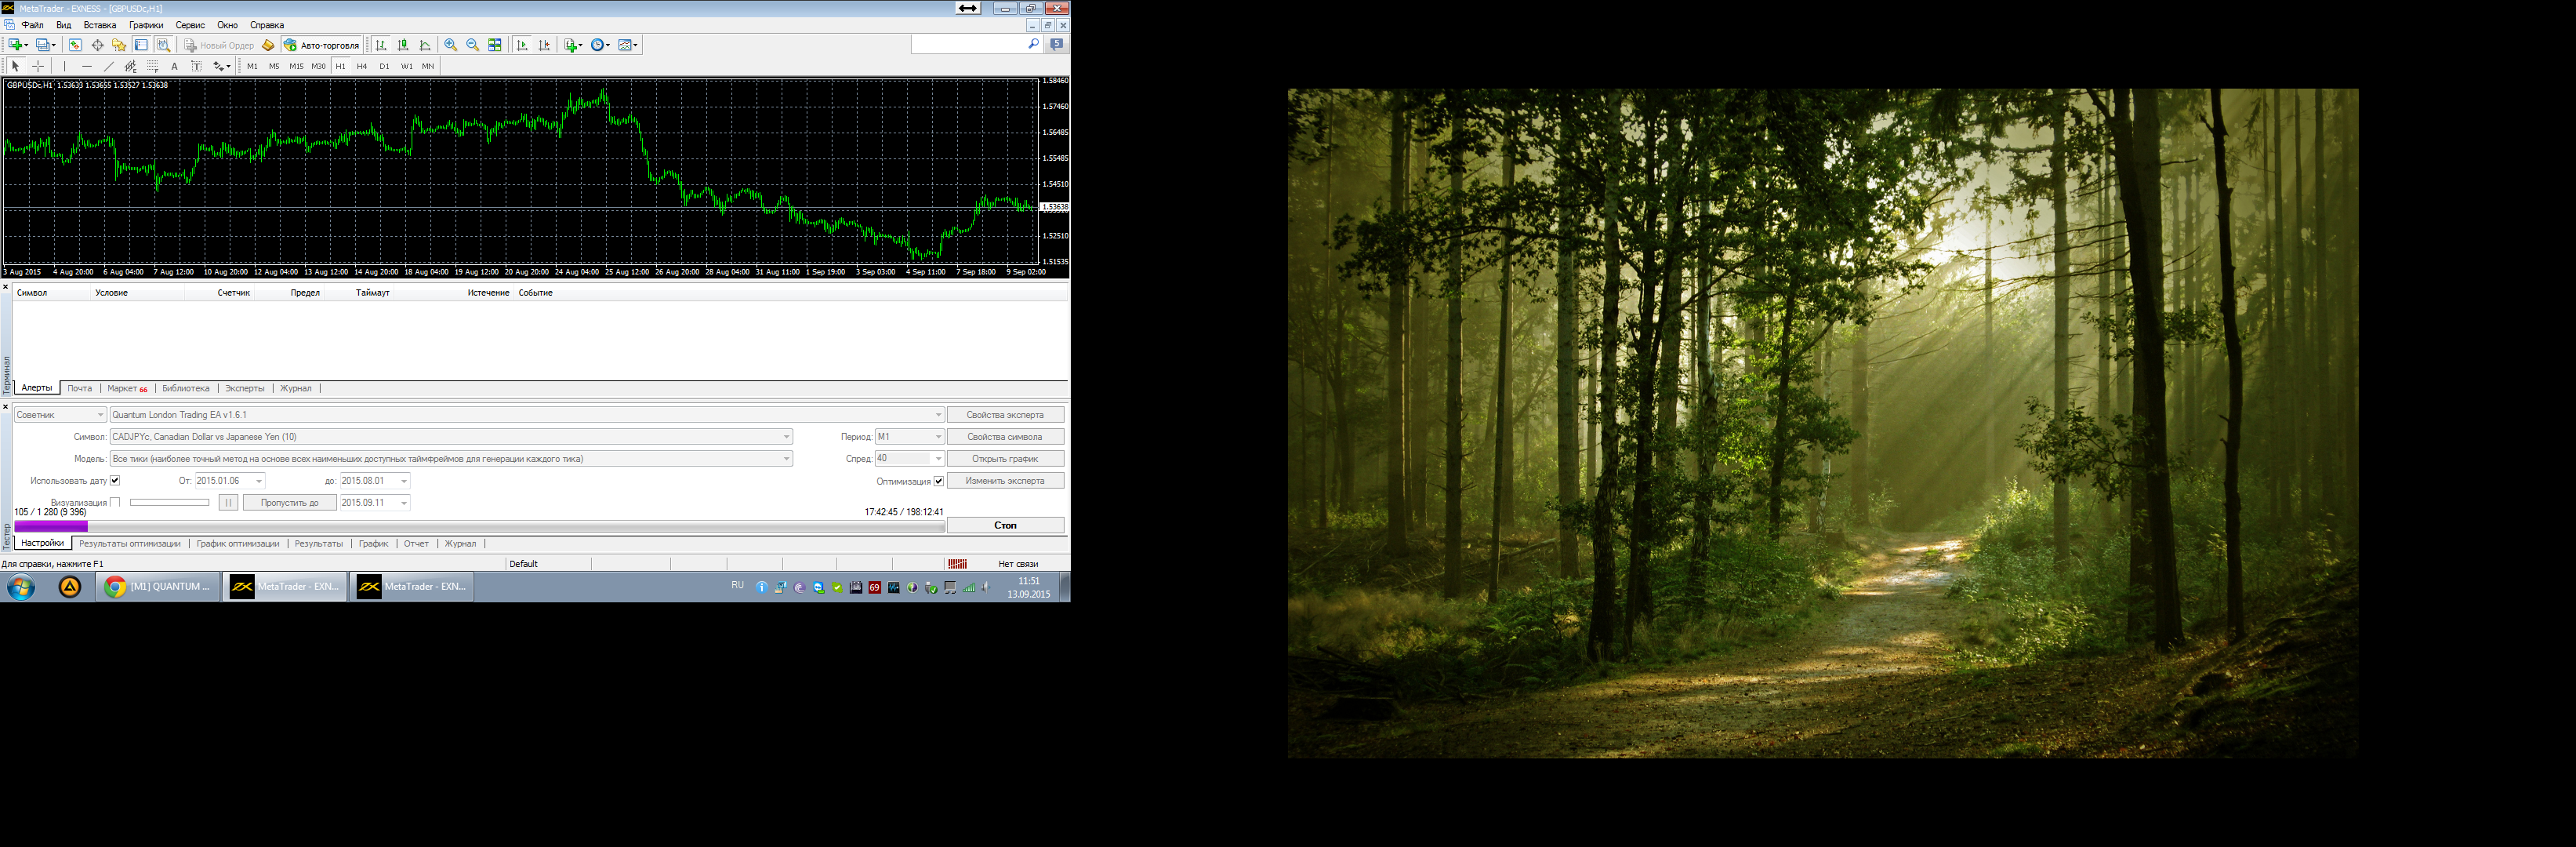The height and width of the screenshot is (847, 2576).
Task: Open the Графики menu
Action: [146, 25]
